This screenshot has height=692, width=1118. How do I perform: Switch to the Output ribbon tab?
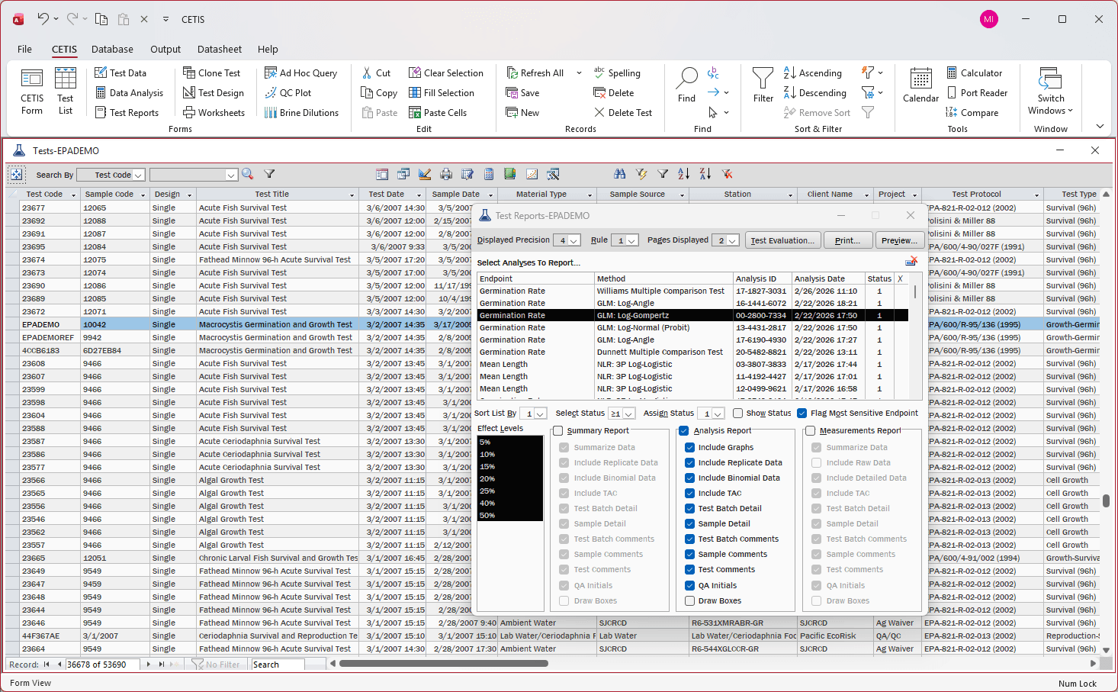(165, 49)
